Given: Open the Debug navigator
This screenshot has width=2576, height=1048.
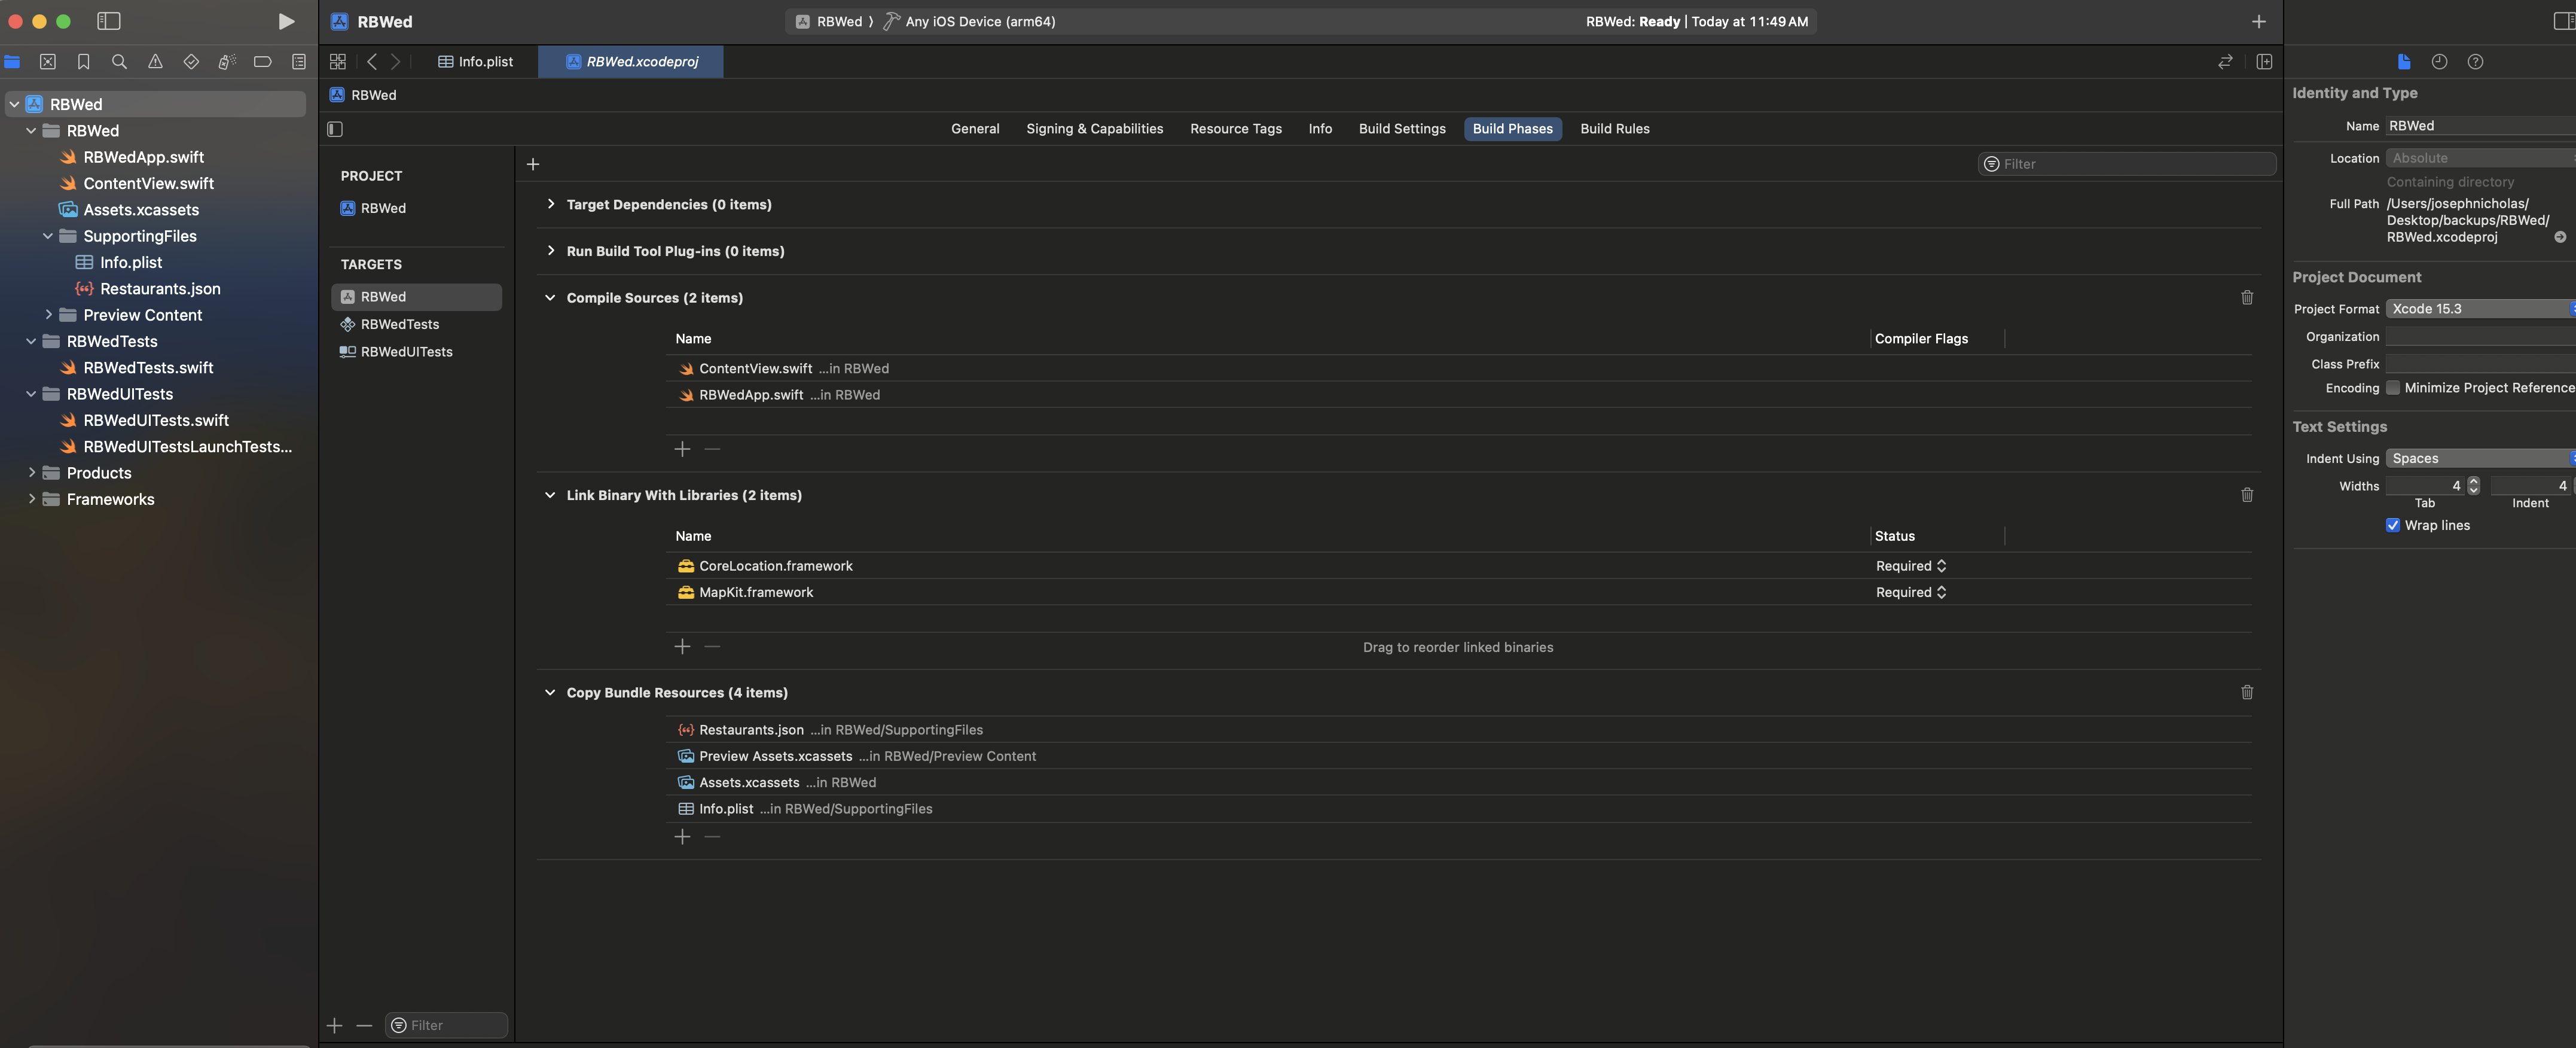Looking at the screenshot, I should (x=227, y=62).
